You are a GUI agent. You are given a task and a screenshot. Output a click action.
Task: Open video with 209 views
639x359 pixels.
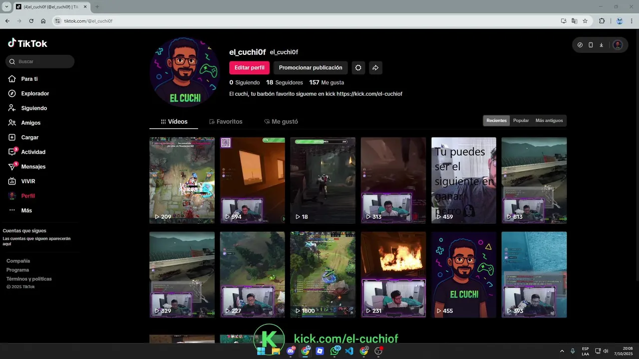[x=182, y=180]
